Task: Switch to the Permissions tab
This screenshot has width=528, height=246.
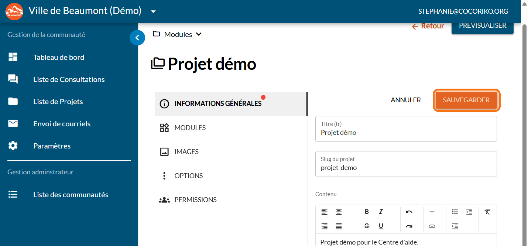Action: pos(195,200)
